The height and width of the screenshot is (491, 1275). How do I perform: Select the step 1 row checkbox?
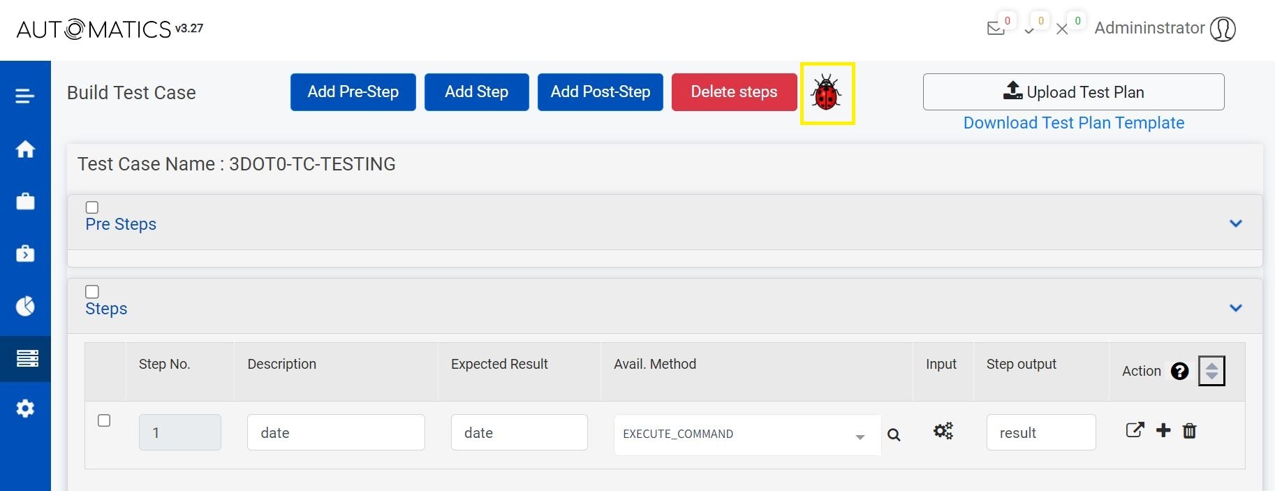104,420
